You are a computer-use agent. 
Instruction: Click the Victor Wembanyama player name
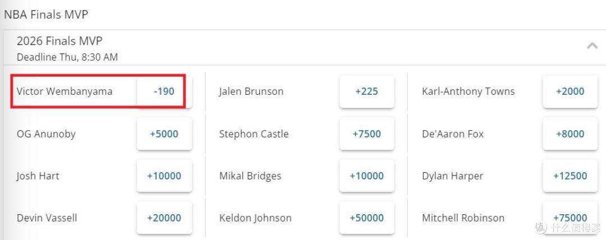click(x=65, y=91)
